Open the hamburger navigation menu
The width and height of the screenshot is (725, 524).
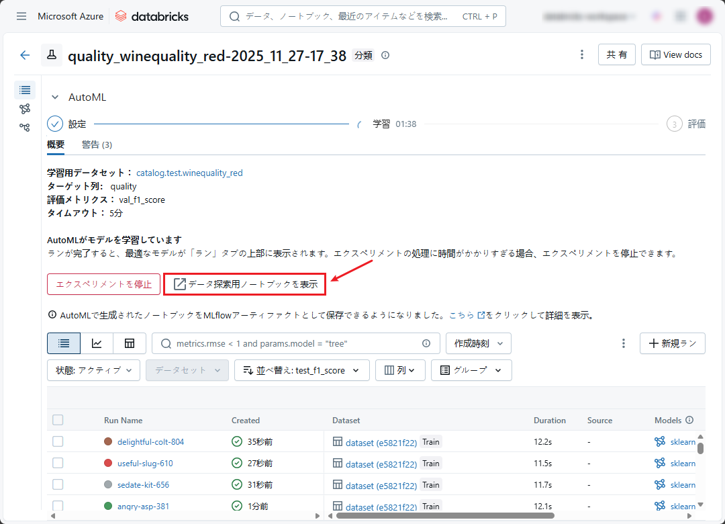click(x=21, y=16)
